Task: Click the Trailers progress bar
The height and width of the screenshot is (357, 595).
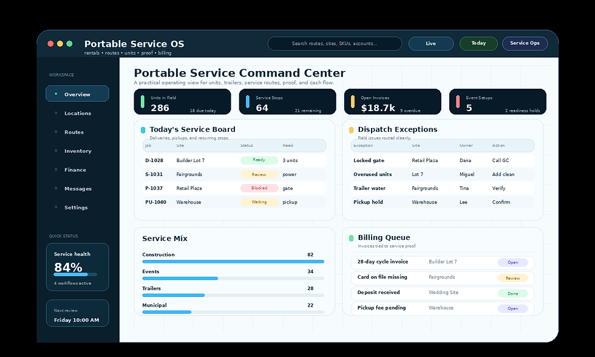Action: coord(233,295)
